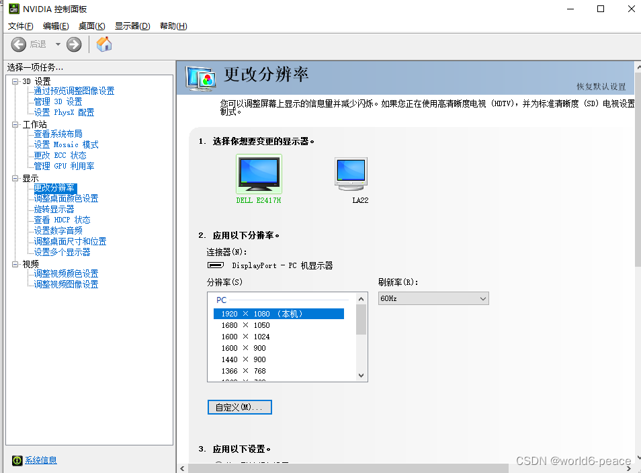The image size is (641, 473).
Task: Open 旋转显示器
Action: (x=54, y=209)
